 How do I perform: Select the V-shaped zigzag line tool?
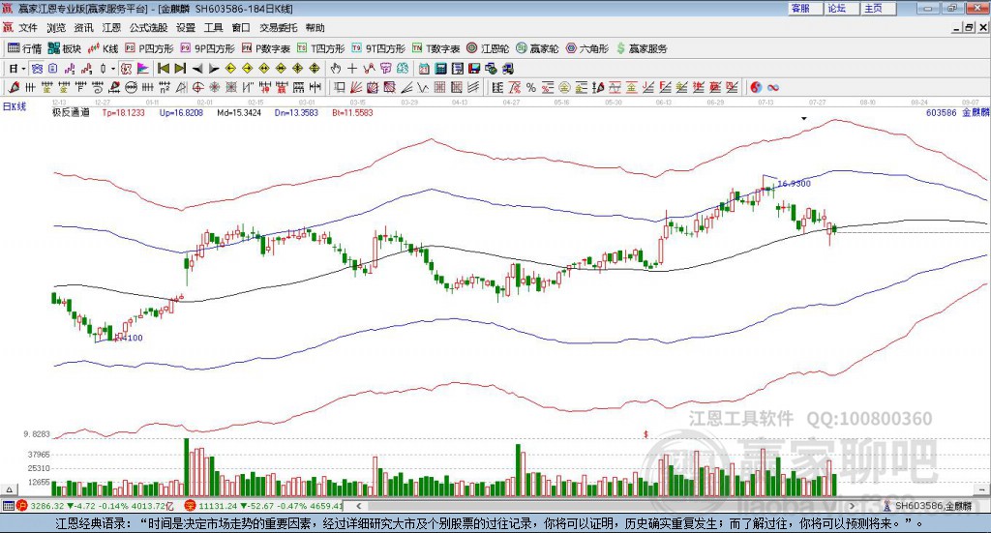(x=423, y=88)
